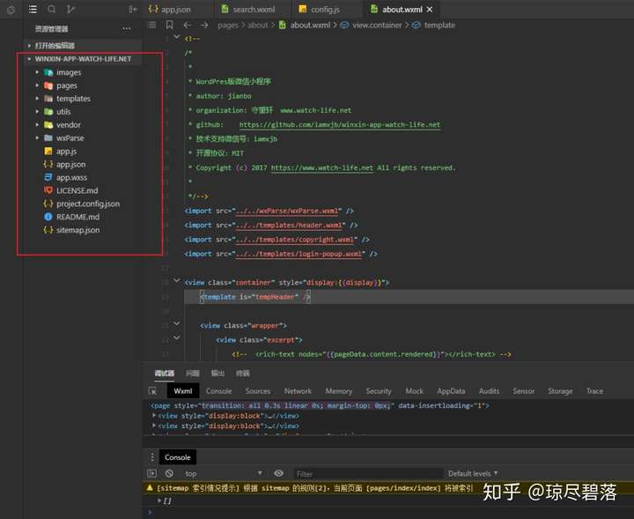
Task: Open the explorer list icon in the sidebar
Action: [33, 9]
